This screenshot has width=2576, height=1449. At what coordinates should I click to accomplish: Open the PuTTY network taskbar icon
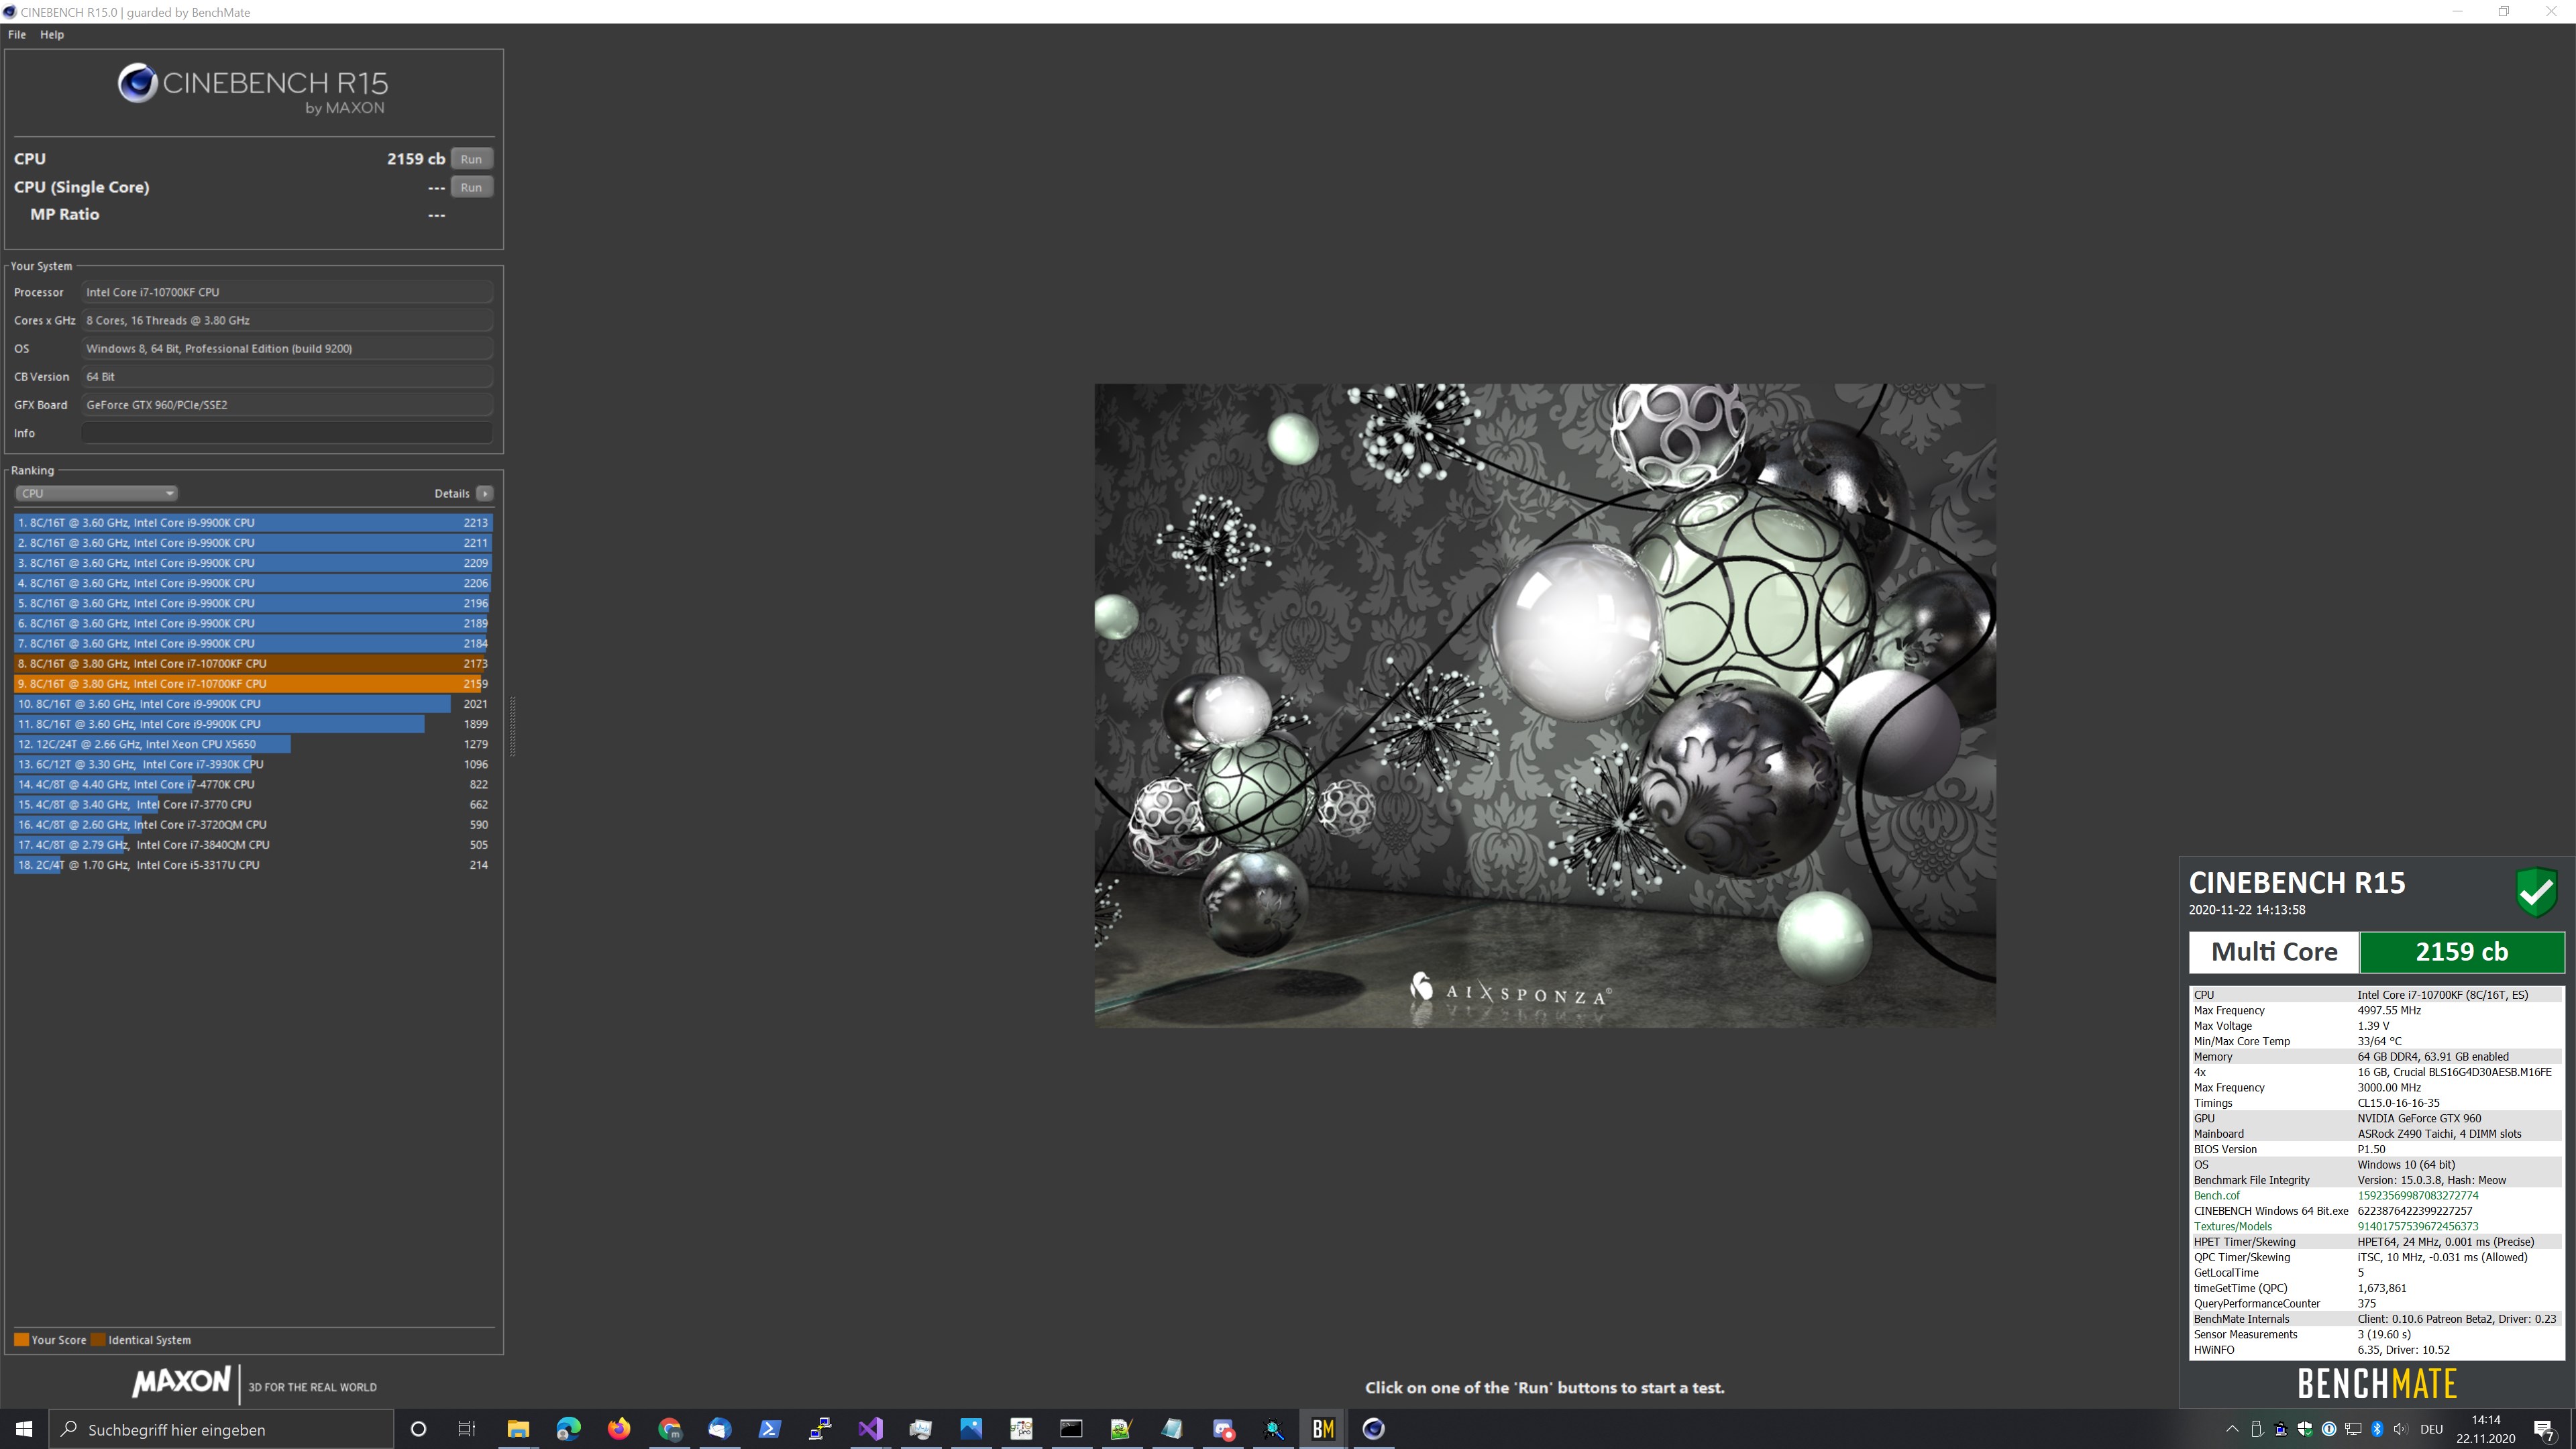tap(820, 1429)
